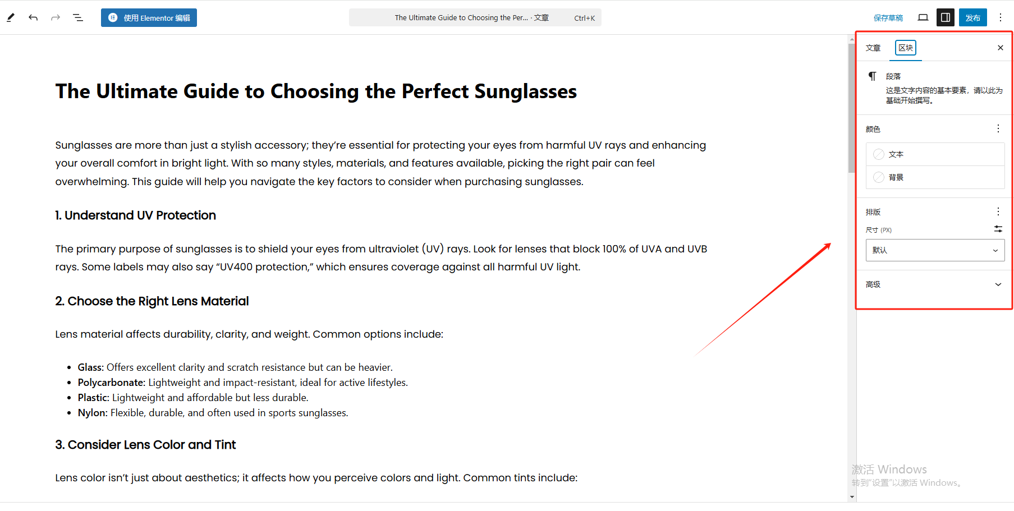Click the 使用 Elementor 编辑 button
1014x511 pixels.
tap(149, 17)
